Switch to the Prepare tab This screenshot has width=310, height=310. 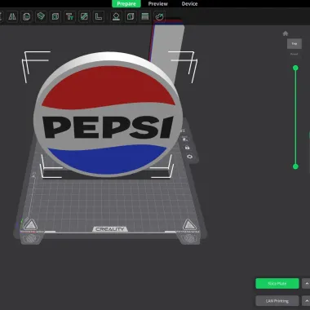pos(126,4)
